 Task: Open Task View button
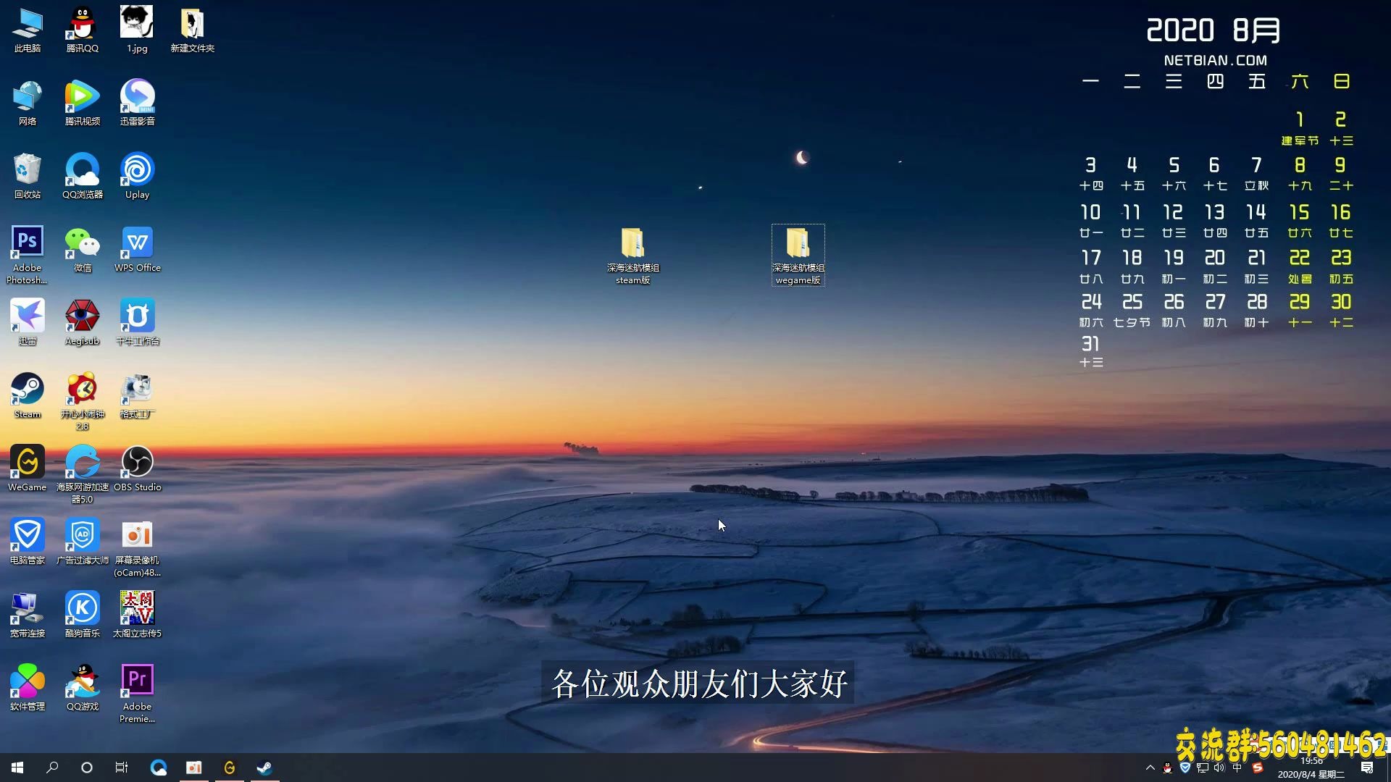[122, 767]
